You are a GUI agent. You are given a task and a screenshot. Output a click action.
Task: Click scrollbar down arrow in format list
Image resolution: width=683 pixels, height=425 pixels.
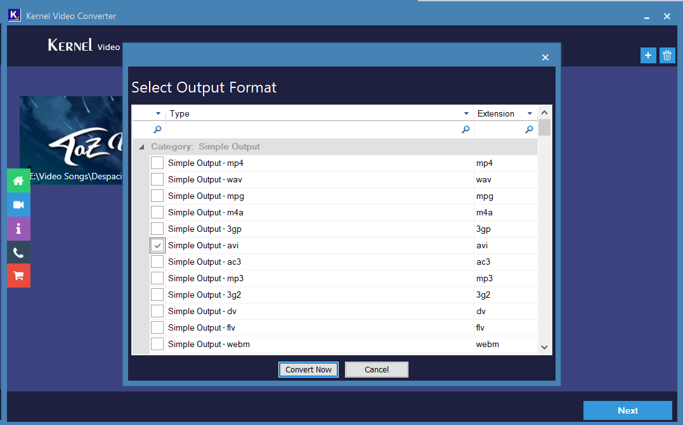tap(545, 347)
